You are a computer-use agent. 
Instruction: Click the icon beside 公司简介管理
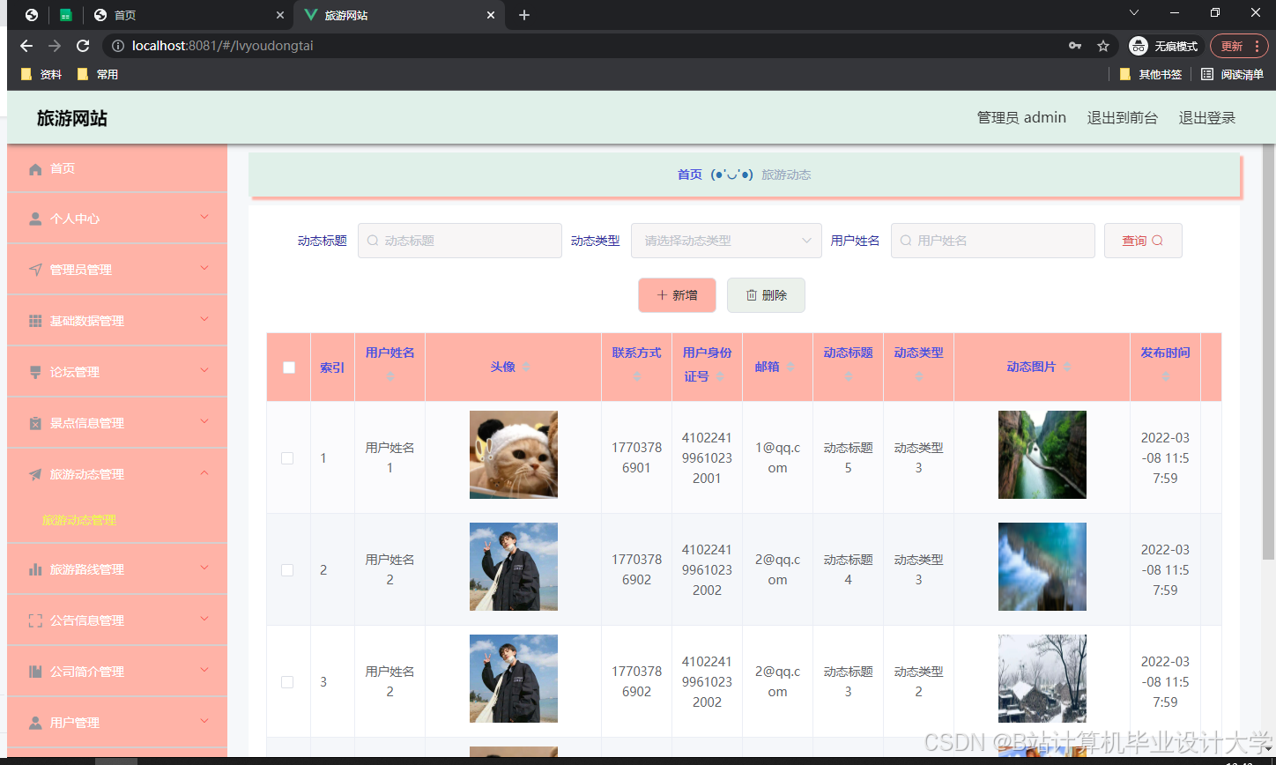point(35,672)
